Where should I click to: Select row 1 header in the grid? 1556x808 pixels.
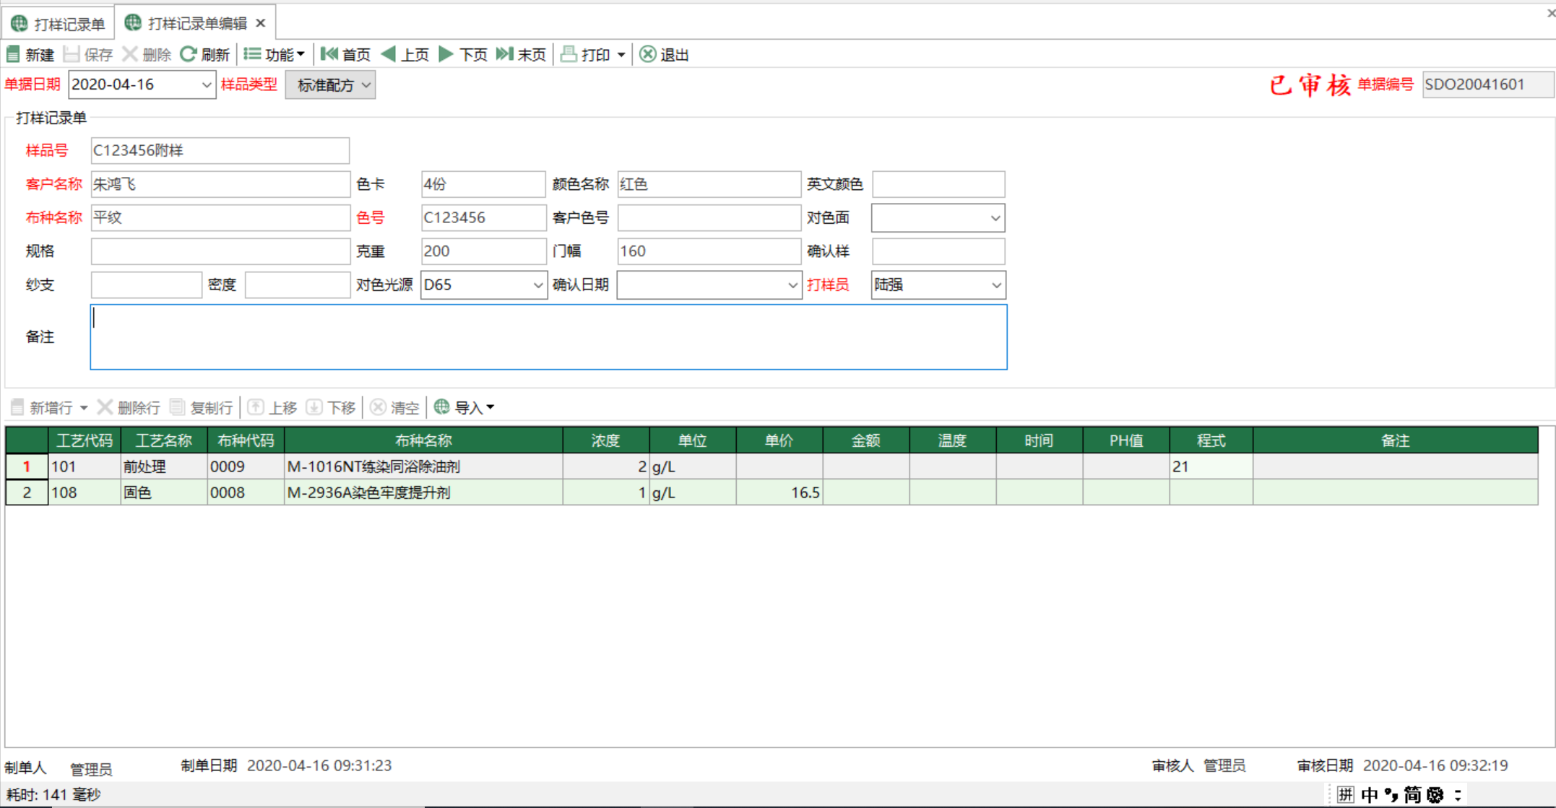click(x=27, y=466)
